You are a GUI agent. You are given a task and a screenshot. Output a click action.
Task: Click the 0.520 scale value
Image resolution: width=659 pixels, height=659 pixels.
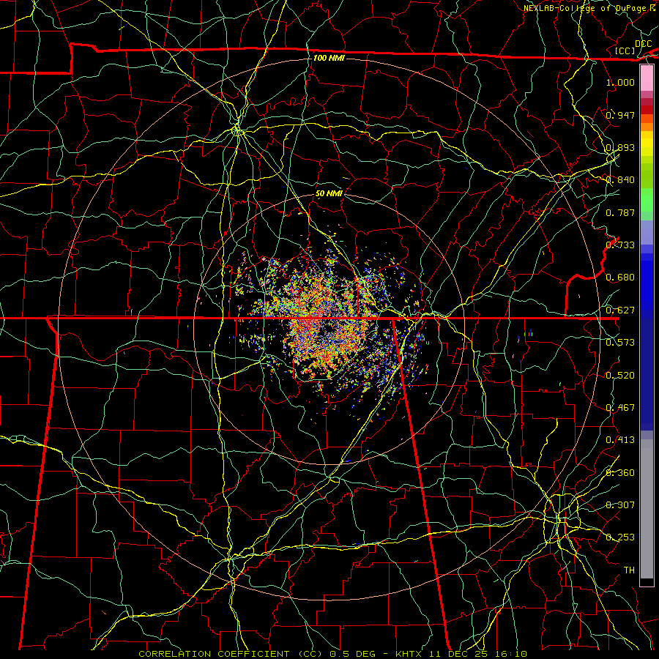tap(620, 376)
